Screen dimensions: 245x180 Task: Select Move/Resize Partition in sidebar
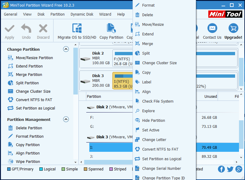point(30,58)
